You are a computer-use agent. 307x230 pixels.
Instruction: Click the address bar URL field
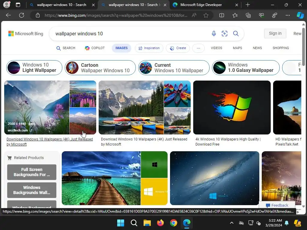pyautogui.click(x=115, y=15)
